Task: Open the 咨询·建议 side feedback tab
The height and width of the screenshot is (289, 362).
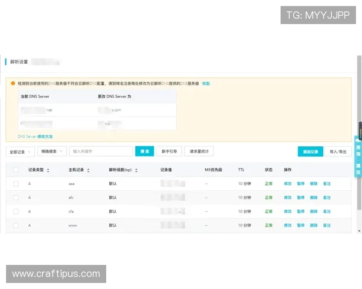Action: click(x=358, y=155)
